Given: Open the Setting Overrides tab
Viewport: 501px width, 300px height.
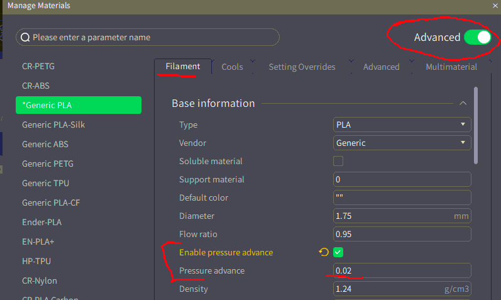Looking at the screenshot, I should coord(302,67).
